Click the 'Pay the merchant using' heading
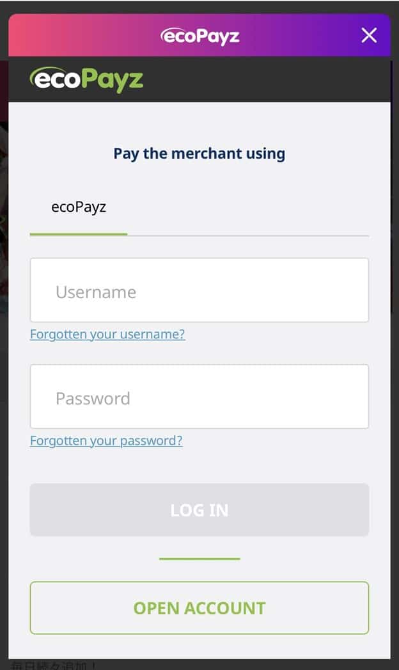This screenshot has width=399, height=670. point(199,154)
